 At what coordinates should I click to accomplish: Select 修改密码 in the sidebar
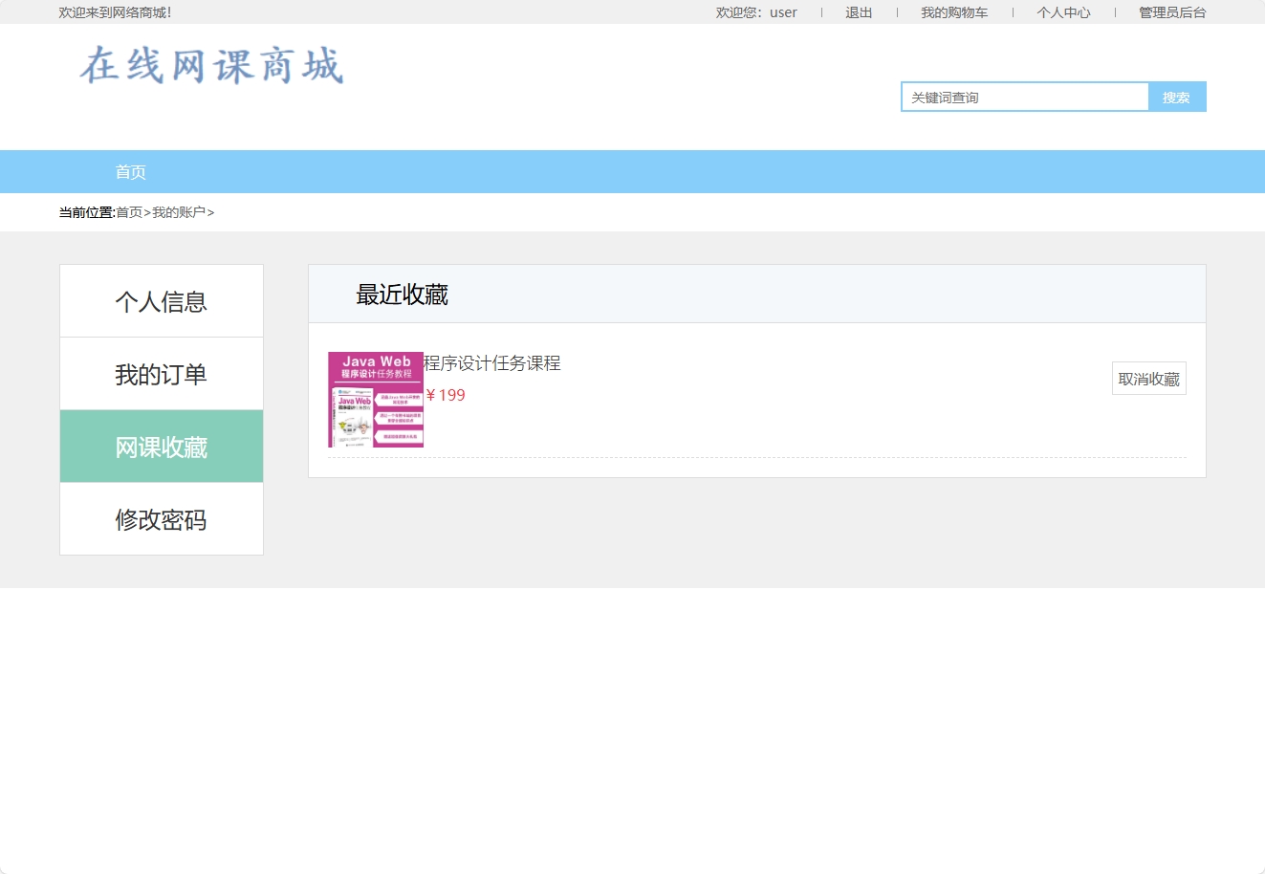[x=161, y=518]
